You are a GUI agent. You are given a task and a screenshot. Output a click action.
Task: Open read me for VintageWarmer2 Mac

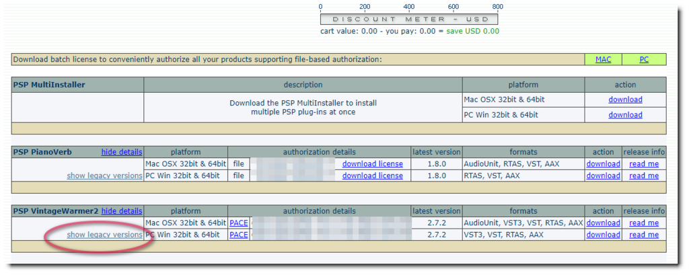644,223
